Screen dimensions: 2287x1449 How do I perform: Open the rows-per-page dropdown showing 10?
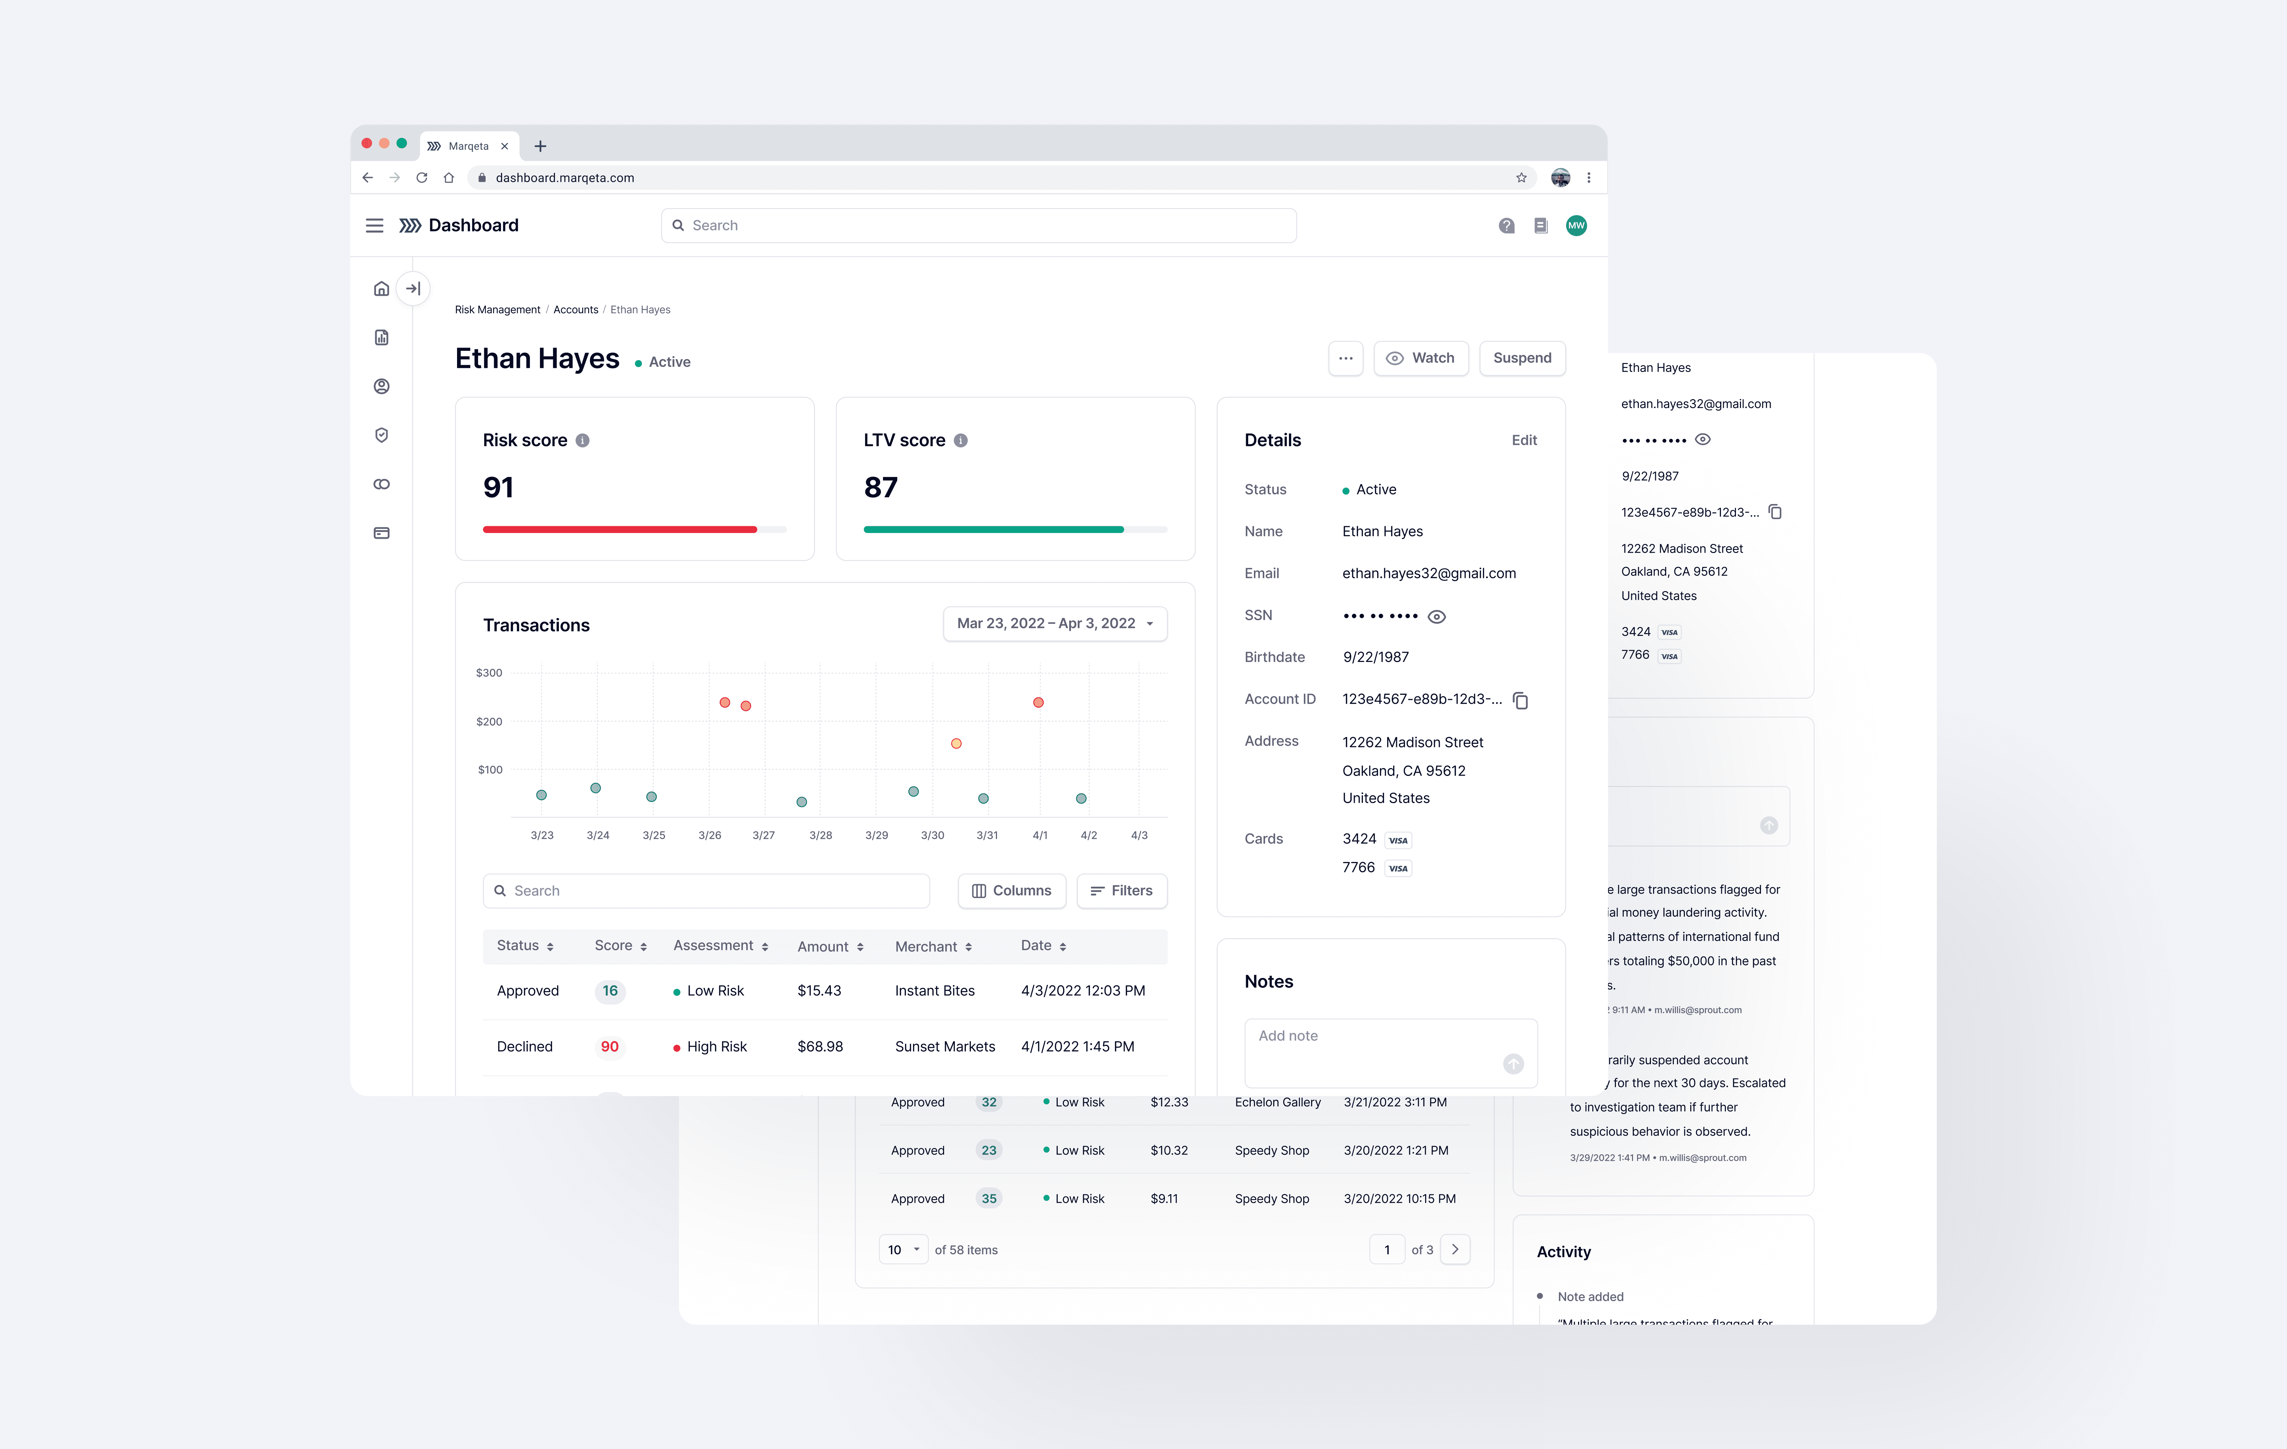coord(903,1250)
